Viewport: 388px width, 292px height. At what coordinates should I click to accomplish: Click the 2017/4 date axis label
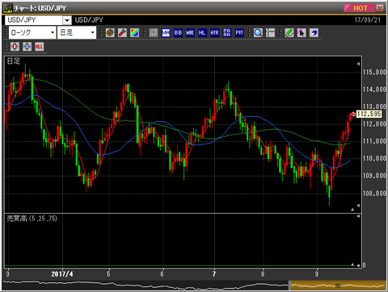point(62,274)
